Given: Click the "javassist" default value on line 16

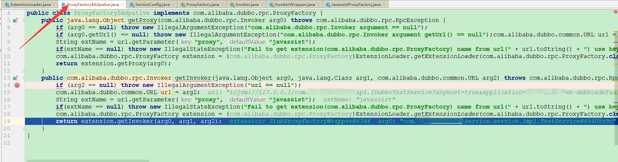Looking at the screenshot, I should [x=288, y=100].
